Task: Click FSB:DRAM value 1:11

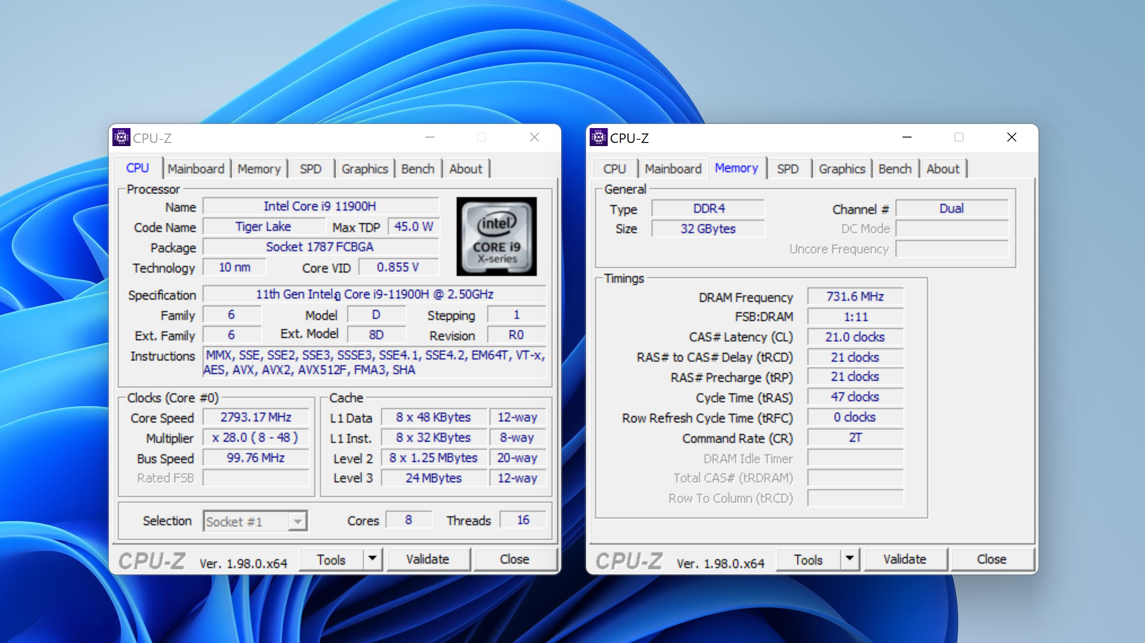Action: coord(855,317)
